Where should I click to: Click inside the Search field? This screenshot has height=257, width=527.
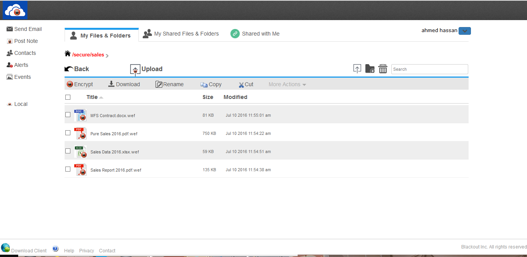click(429, 69)
